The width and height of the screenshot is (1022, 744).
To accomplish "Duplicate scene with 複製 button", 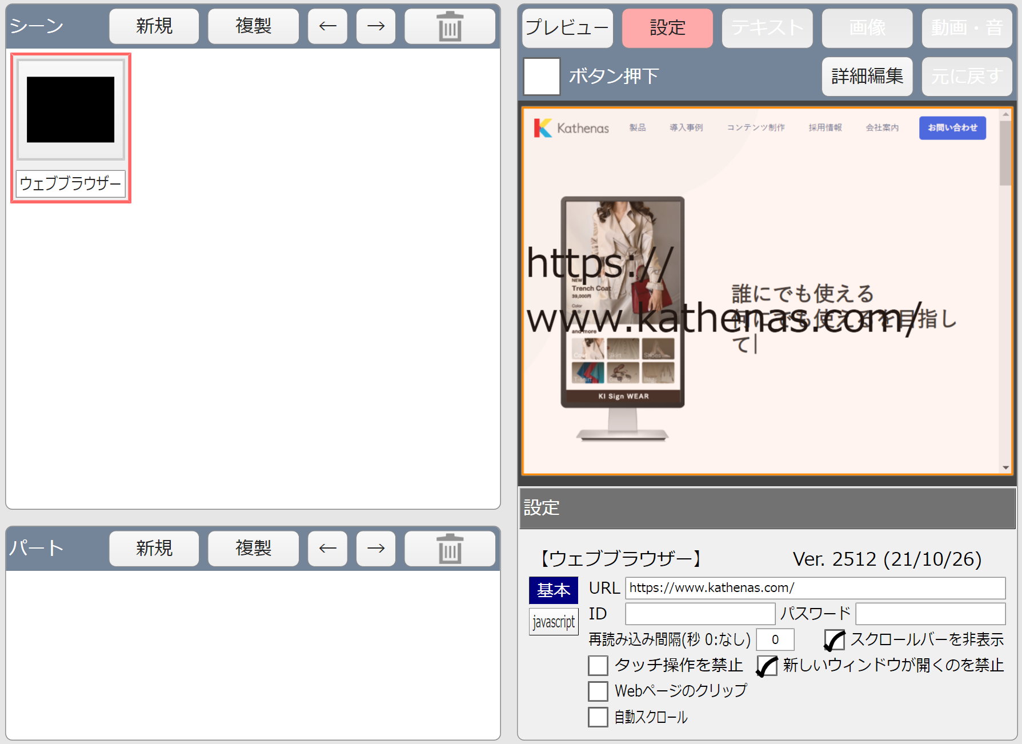I will point(253,26).
